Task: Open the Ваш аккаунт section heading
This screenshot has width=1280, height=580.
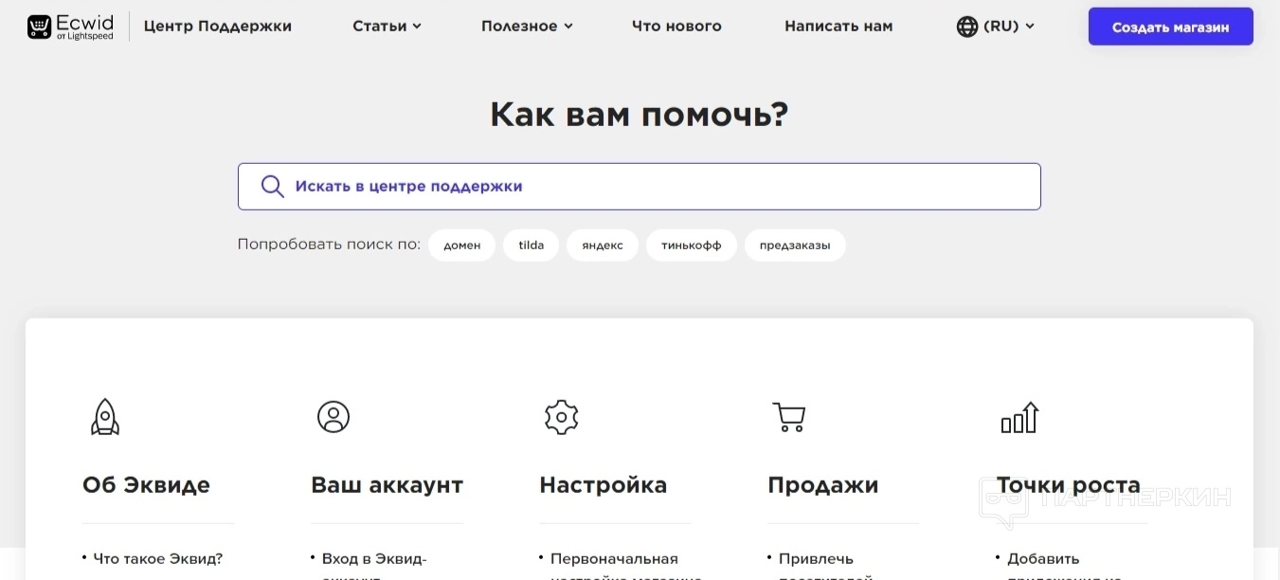Action: click(387, 485)
